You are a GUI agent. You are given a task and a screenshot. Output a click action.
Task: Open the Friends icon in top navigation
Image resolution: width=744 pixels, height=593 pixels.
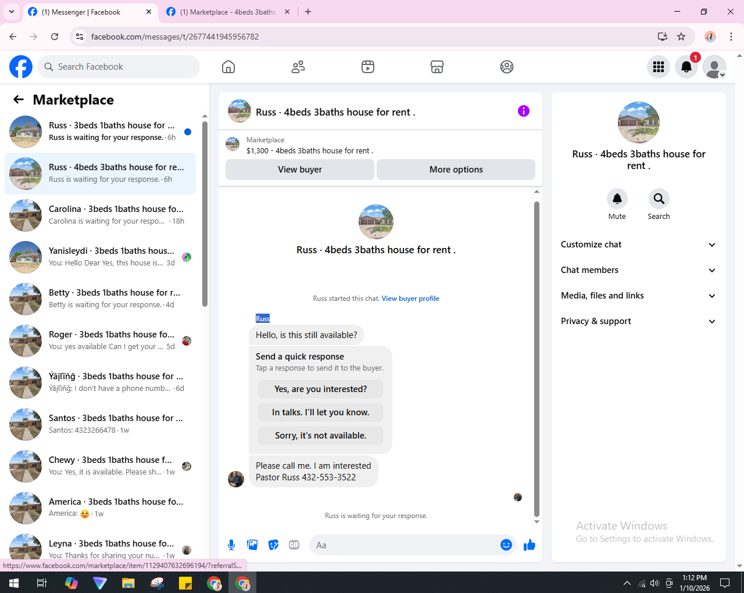[298, 67]
